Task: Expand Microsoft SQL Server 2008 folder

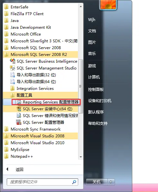Action: pyautogui.click(x=41, y=48)
